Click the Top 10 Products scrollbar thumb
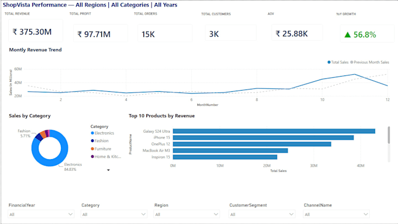Image resolution: width=398 pixels, height=224 pixels. click(389, 135)
